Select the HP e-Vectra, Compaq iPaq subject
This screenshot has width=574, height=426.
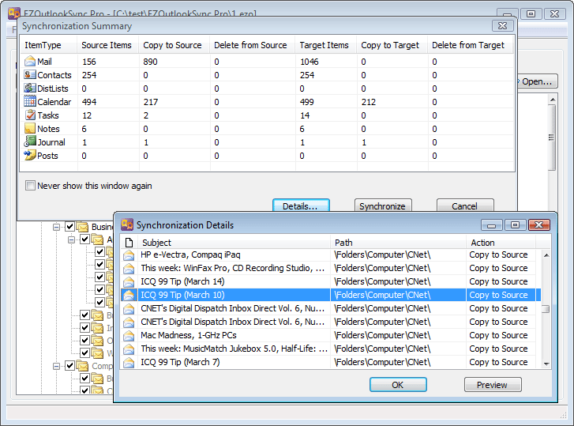click(x=190, y=254)
